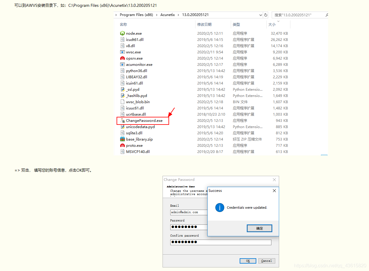Screen dimensions: 369x271
Task: Select the node.exe file name
Action: click(134, 34)
